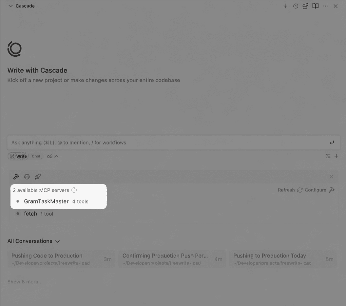Select the rocket icon in the MCP panel
Image resolution: width=346 pixels, height=306 pixels.
pyautogui.click(x=38, y=177)
